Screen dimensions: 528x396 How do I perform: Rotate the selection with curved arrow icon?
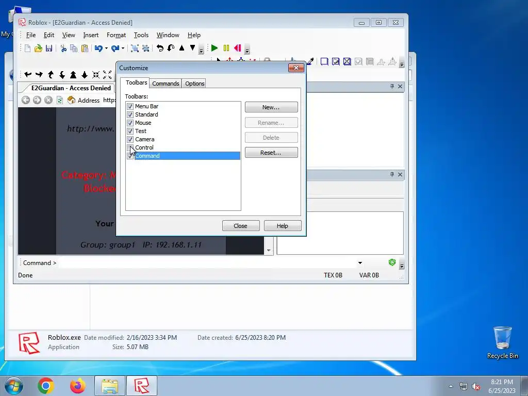160,48
